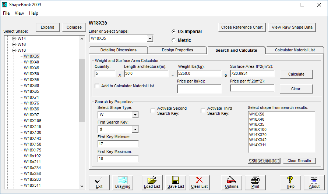Click the shape tree scrollbar thumb
This screenshot has height=194, width=328.
(82, 90)
